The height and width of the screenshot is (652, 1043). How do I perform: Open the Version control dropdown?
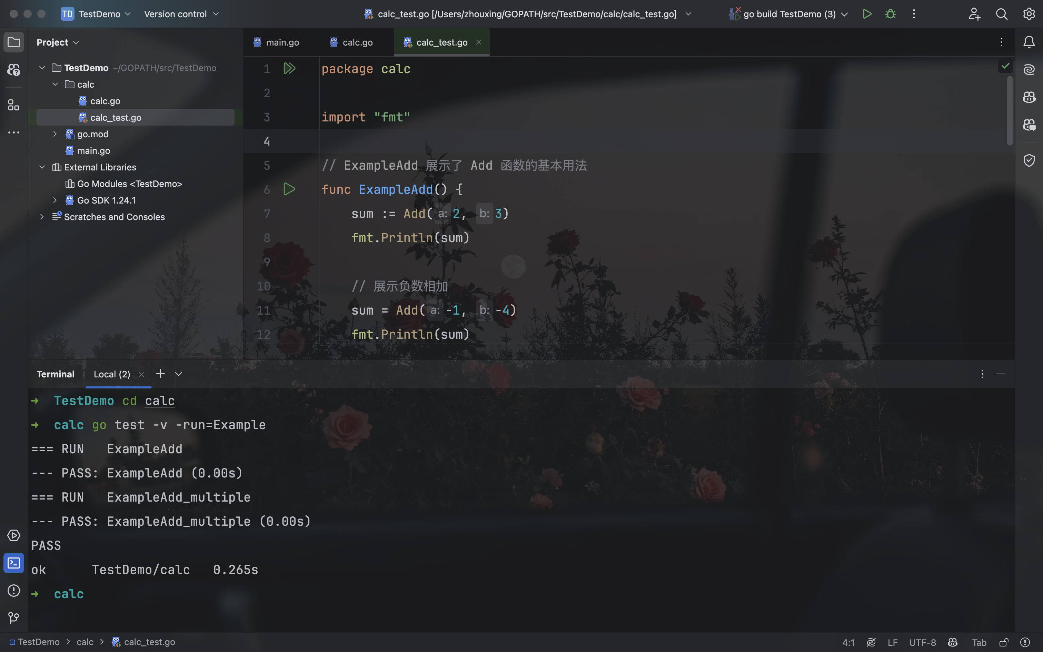[x=181, y=14]
